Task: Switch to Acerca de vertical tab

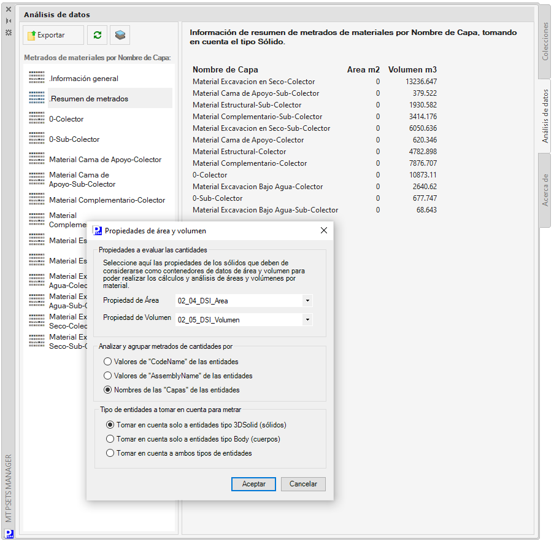Action: [x=545, y=190]
